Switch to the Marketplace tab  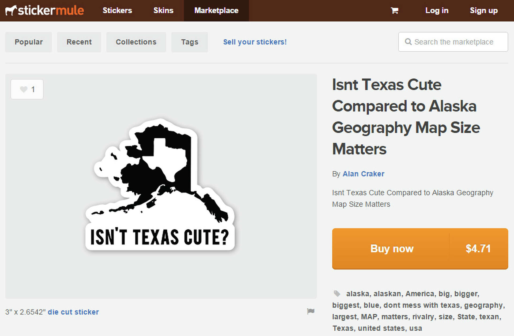pyautogui.click(x=216, y=10)
